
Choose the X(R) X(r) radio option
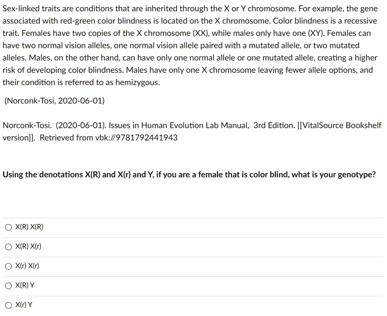point(8,247)
